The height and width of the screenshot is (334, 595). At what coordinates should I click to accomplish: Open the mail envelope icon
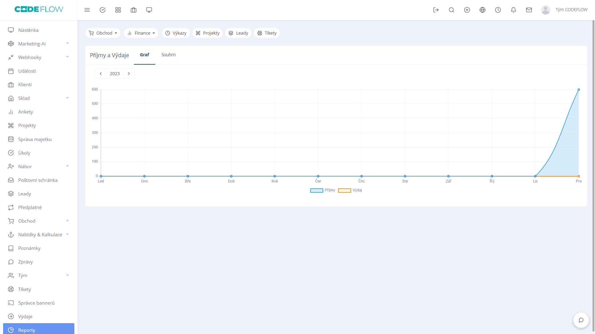pos(529,10)
